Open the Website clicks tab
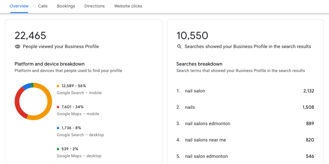 128,6
